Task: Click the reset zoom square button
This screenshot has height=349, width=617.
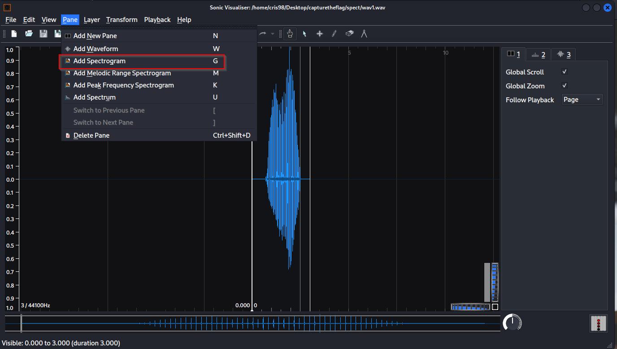Action: [x=495, y=307]
